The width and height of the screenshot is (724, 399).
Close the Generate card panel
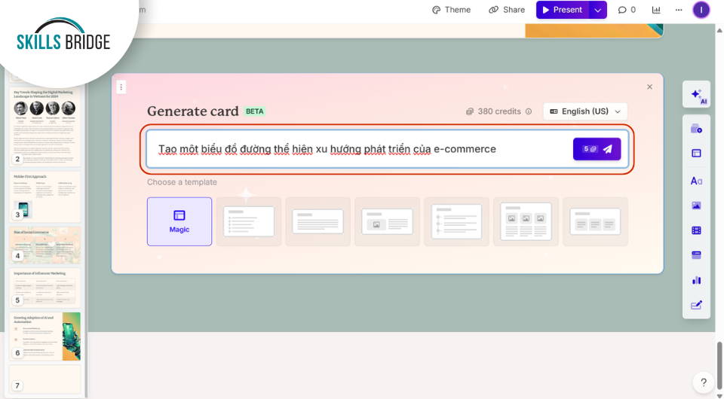point(649,87)
